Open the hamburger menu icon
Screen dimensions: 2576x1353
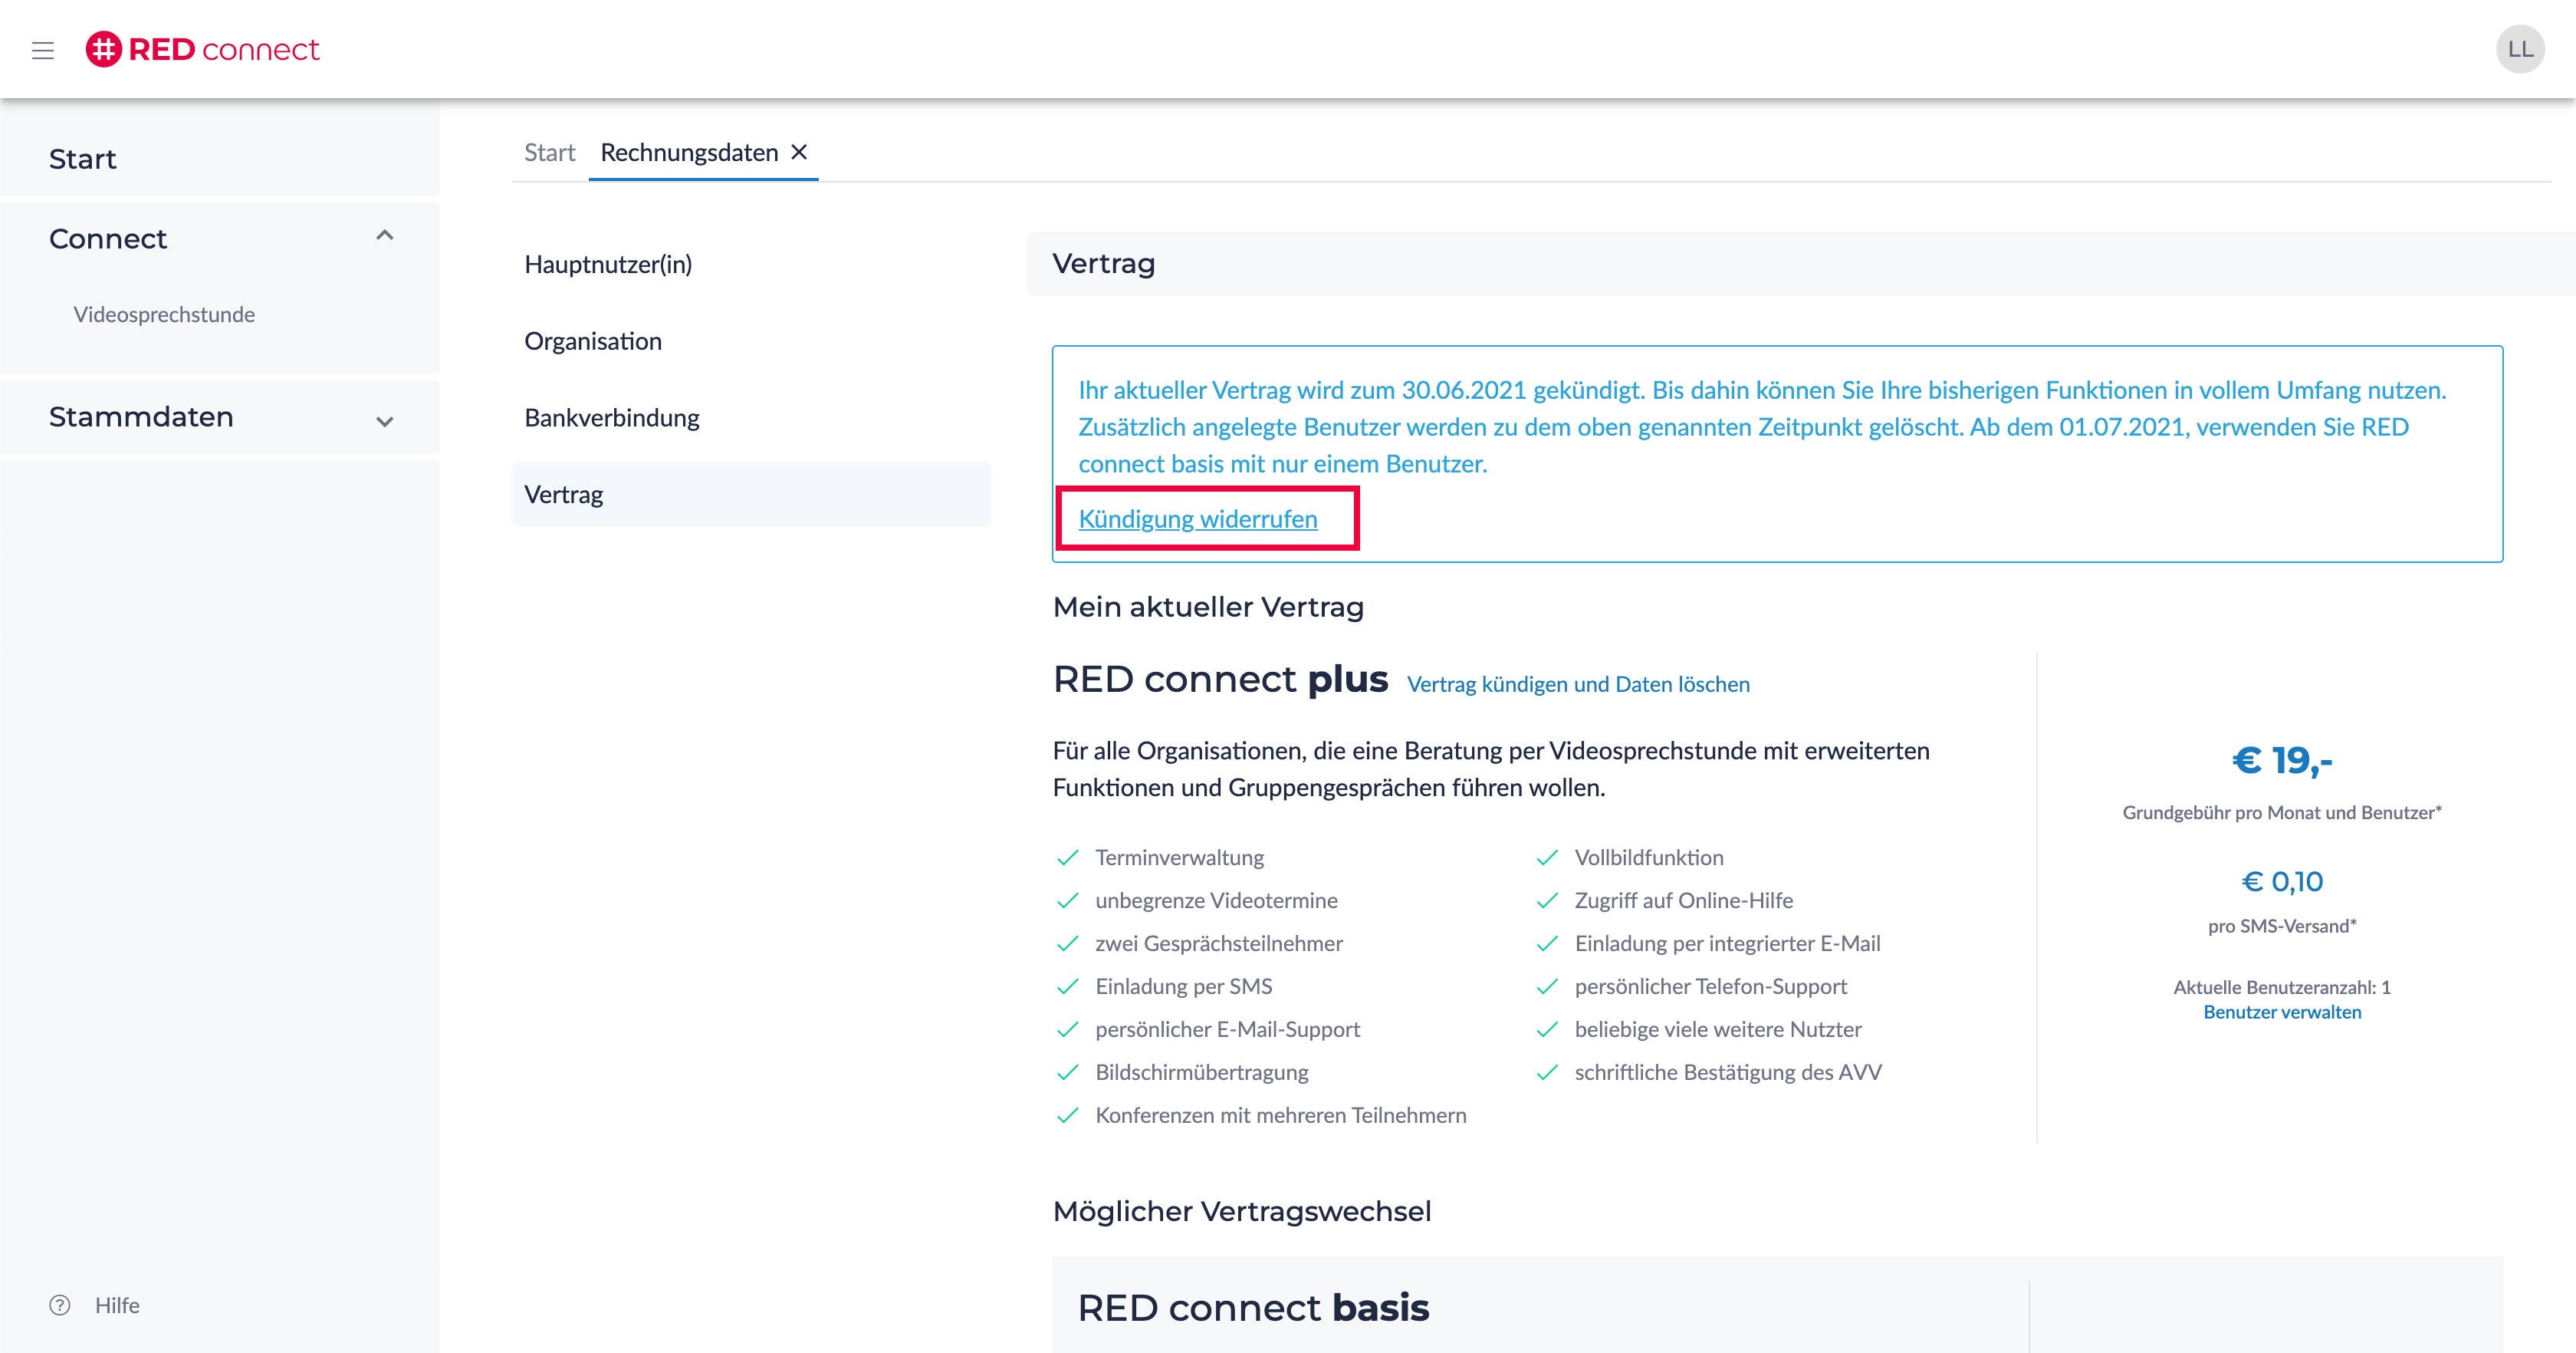click(43, 50)
